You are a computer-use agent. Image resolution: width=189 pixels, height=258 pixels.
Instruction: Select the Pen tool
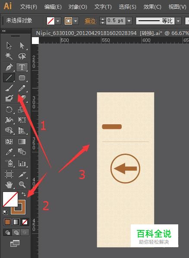click(x=9, y=67)
